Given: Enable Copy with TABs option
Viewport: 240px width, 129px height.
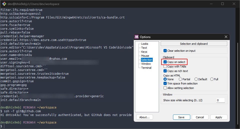Looking at the screenshot, I should pos(165,66).
